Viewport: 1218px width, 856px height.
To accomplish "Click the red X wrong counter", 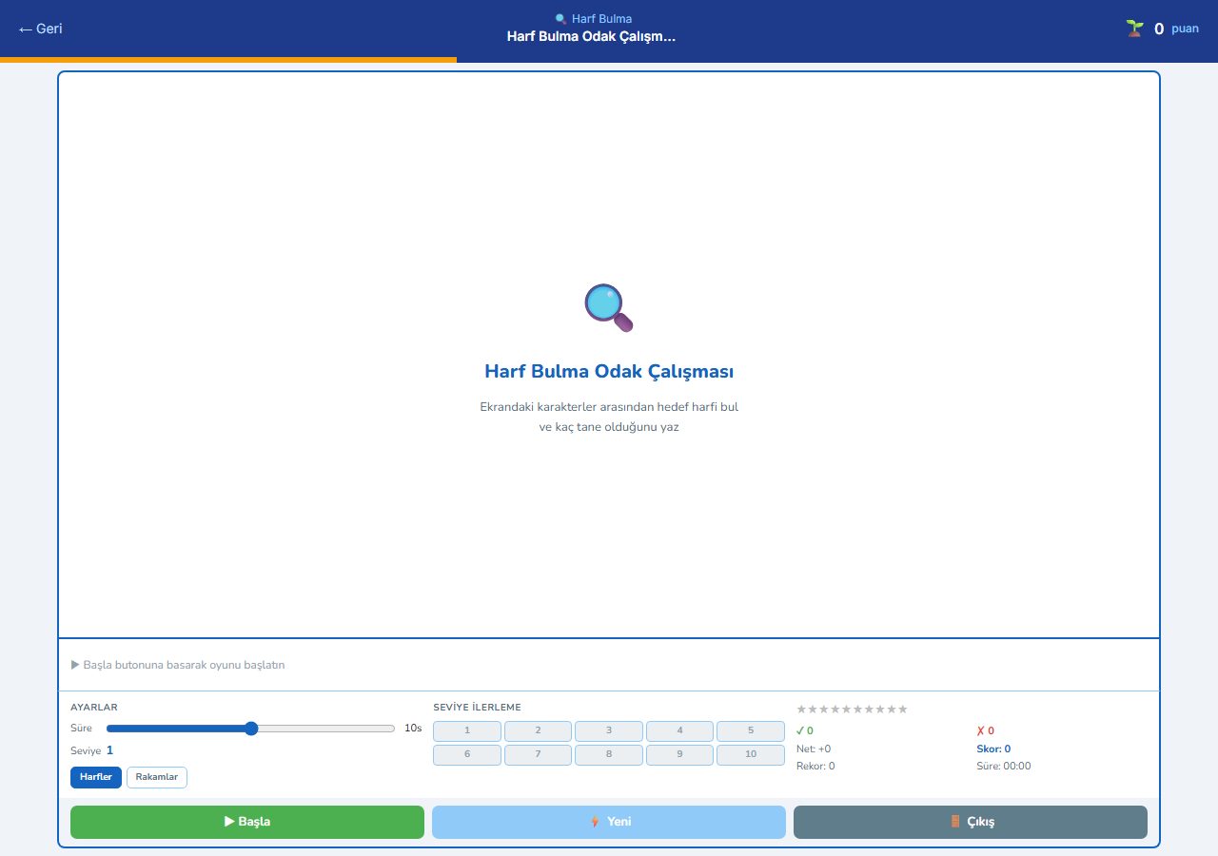I will [x=985, y=730].
